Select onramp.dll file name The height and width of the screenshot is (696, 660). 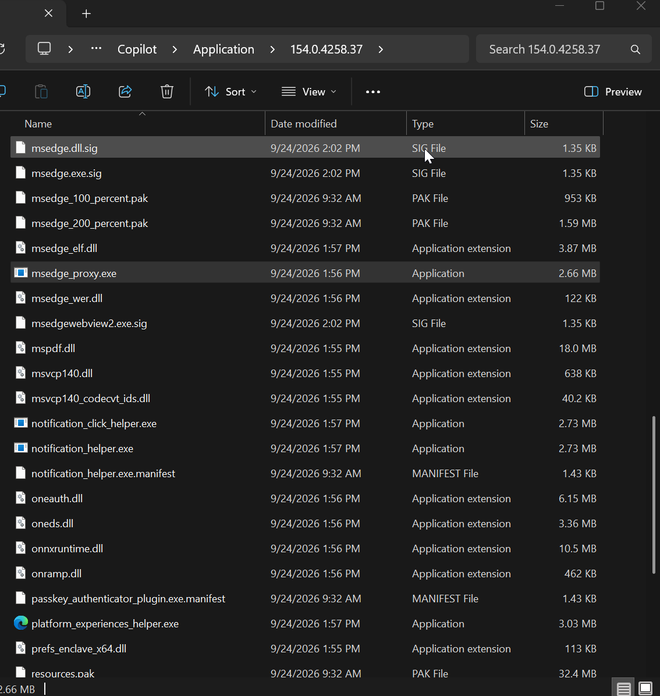[56, 573]
